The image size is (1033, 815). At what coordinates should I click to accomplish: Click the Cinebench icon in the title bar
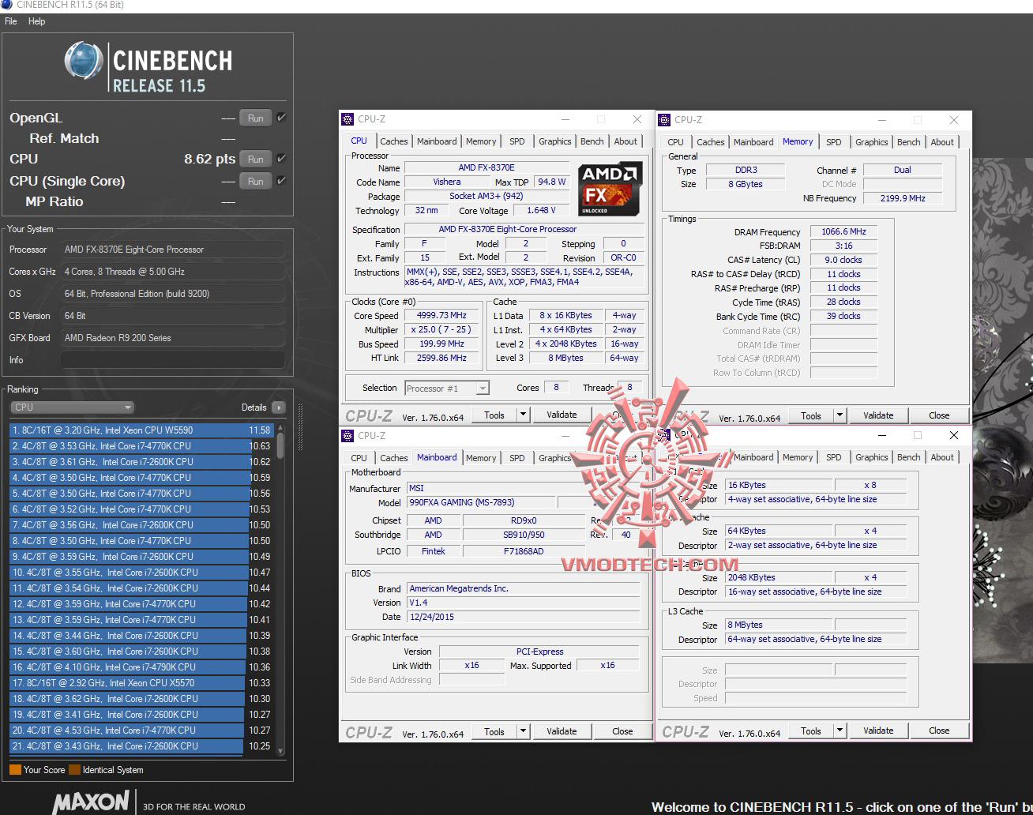(6, 5)
